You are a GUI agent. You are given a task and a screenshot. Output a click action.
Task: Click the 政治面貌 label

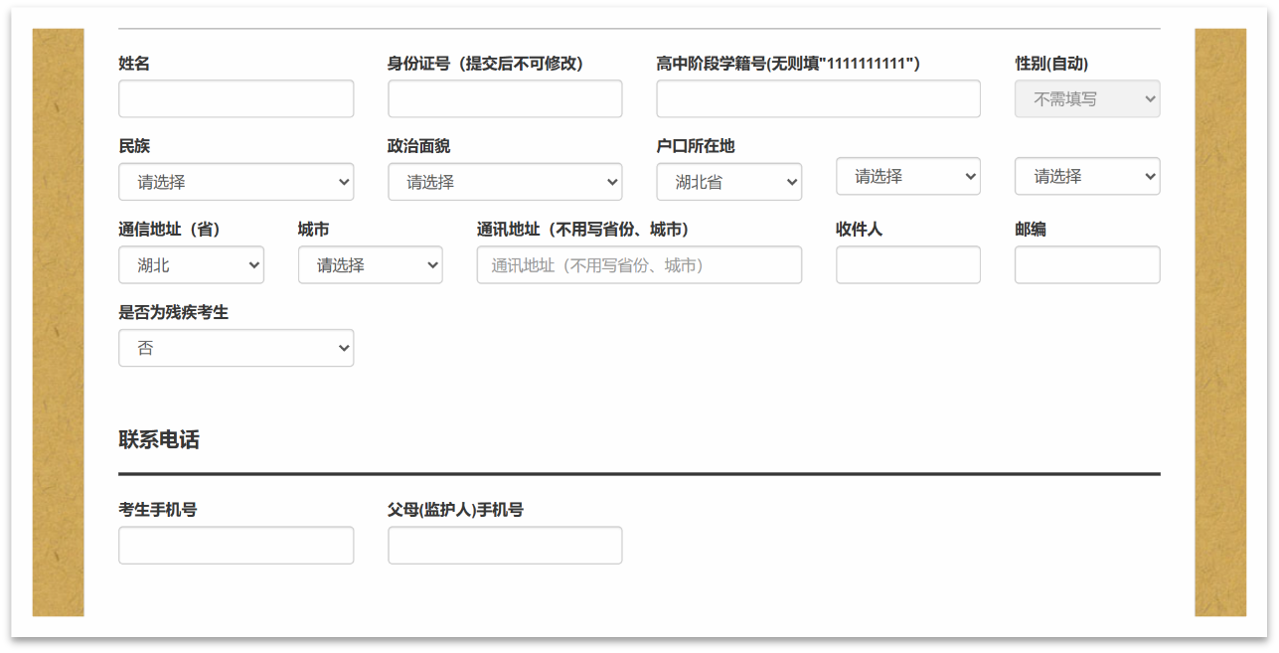(x=418, y=146)
